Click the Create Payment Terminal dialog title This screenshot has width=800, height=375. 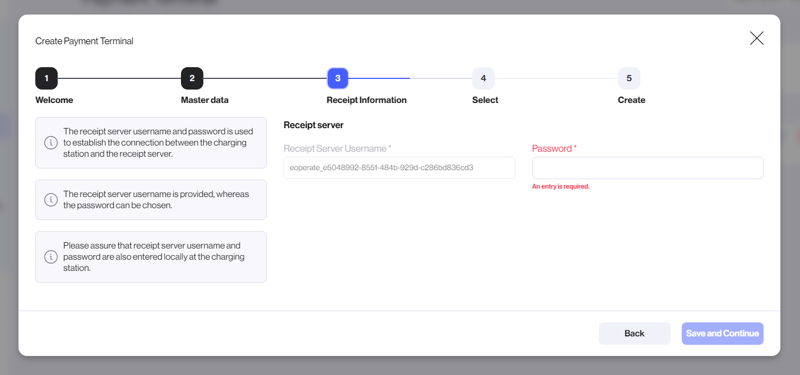pyautogui.click(x=84, y=41)
